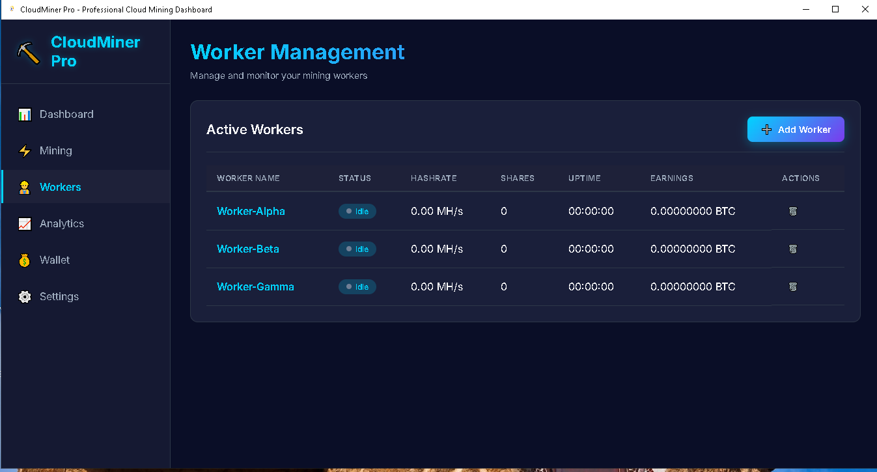Viewport: 877px width, 472px height.
Task: Click the trash icon for Worker-Beta
Action: coord(792,249)
